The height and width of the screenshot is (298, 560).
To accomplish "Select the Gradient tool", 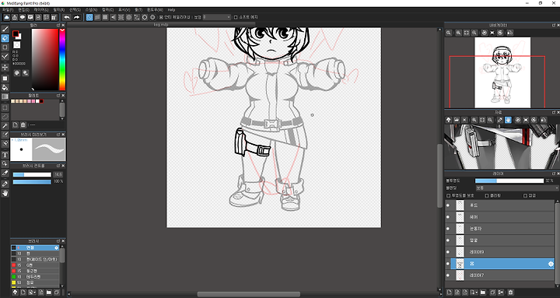I will (5, 96).
